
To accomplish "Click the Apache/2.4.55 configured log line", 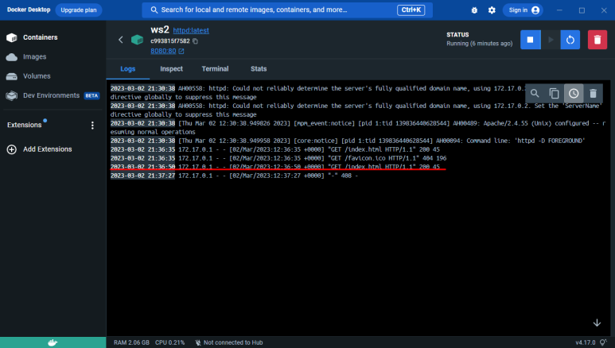I will click(358, 128).
